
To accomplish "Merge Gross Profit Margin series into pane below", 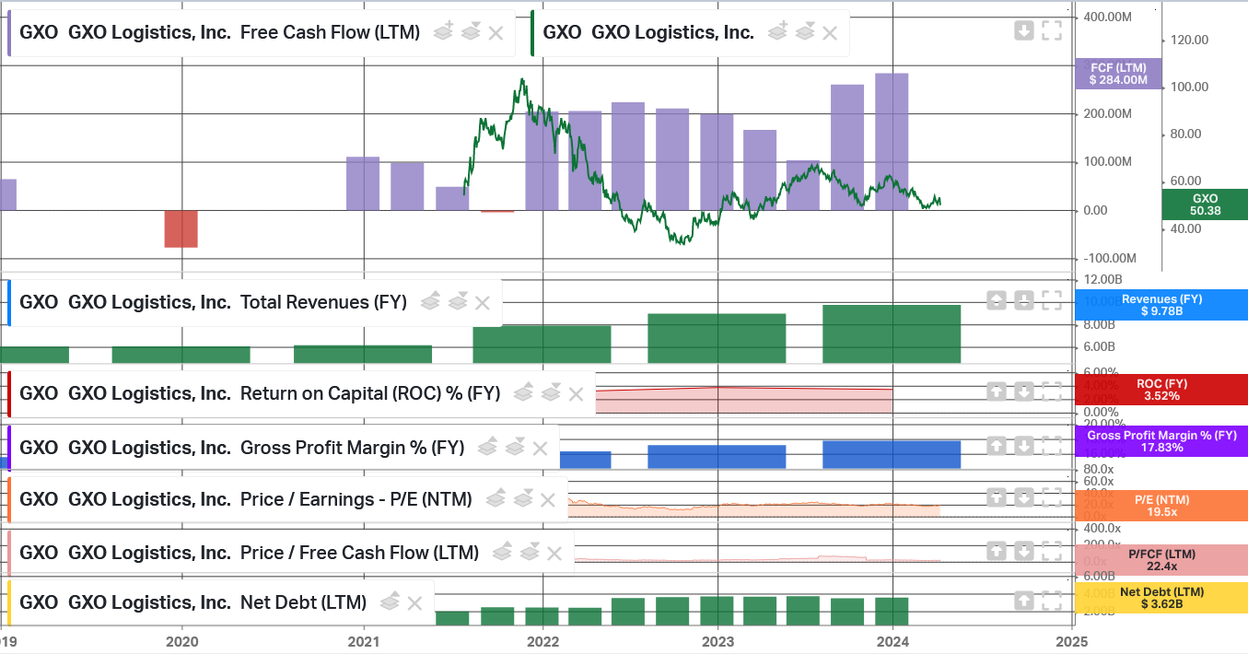I will tap(515, 448).
